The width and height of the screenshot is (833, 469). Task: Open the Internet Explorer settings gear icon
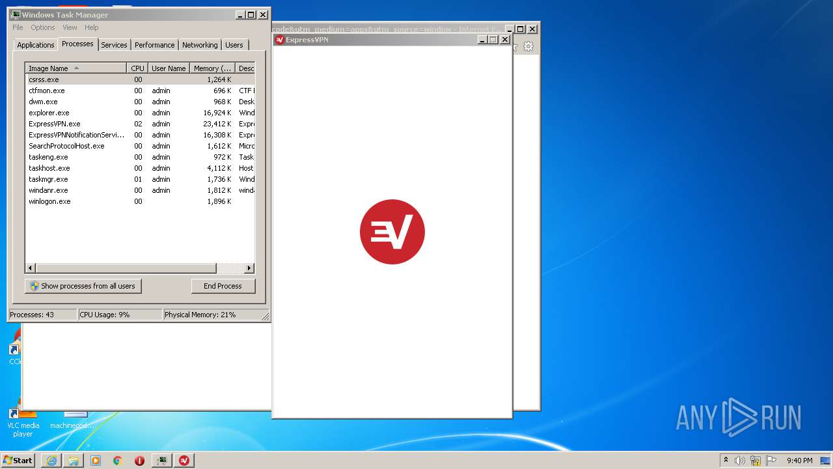pyautogui.click(x=528, y=46)
